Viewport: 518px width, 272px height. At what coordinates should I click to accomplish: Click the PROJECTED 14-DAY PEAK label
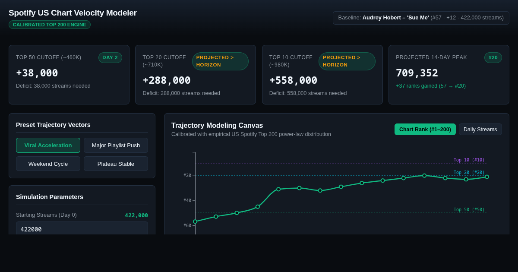[x=431, y=57]
